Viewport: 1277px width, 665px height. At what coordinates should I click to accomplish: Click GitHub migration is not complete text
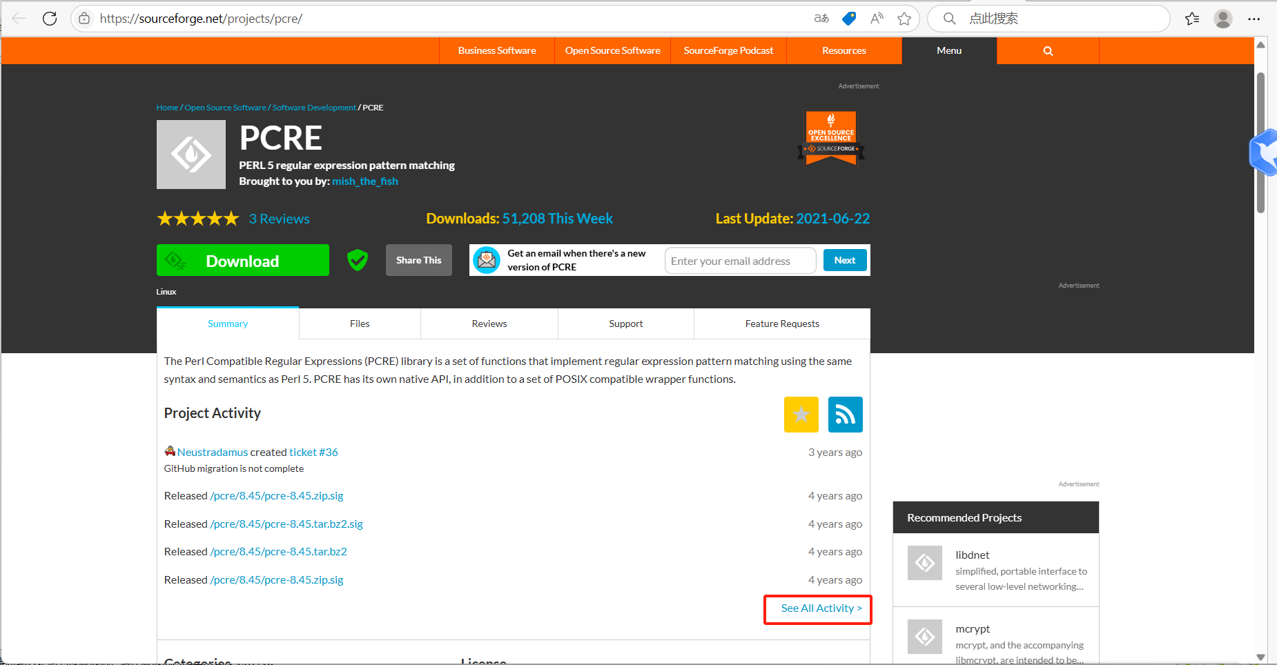(x=234, y=469)
